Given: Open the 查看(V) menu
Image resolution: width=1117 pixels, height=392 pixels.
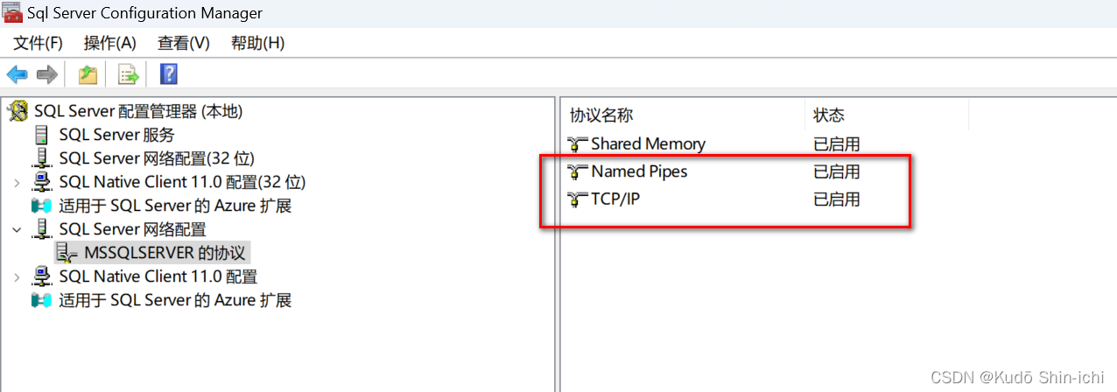Looking at the screenshot, I should pos(184,43).
